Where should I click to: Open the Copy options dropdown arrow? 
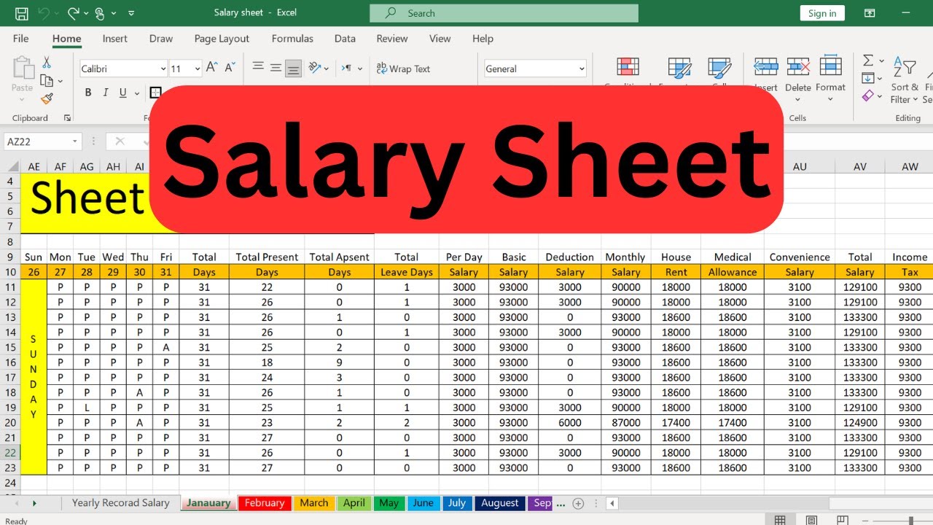point(60,82)
